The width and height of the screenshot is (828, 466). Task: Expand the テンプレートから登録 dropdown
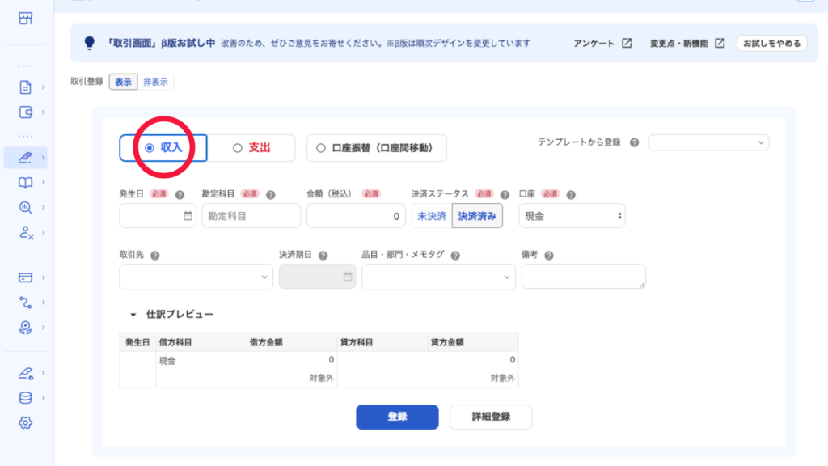[708, 142]
